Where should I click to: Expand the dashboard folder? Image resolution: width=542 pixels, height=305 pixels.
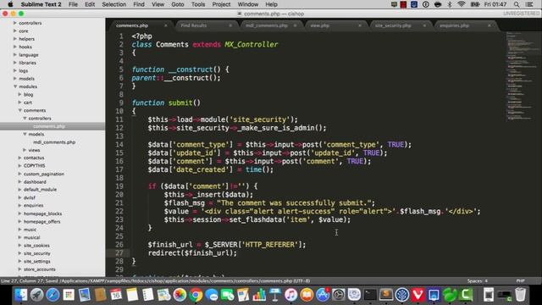click(x=20, y=182)
